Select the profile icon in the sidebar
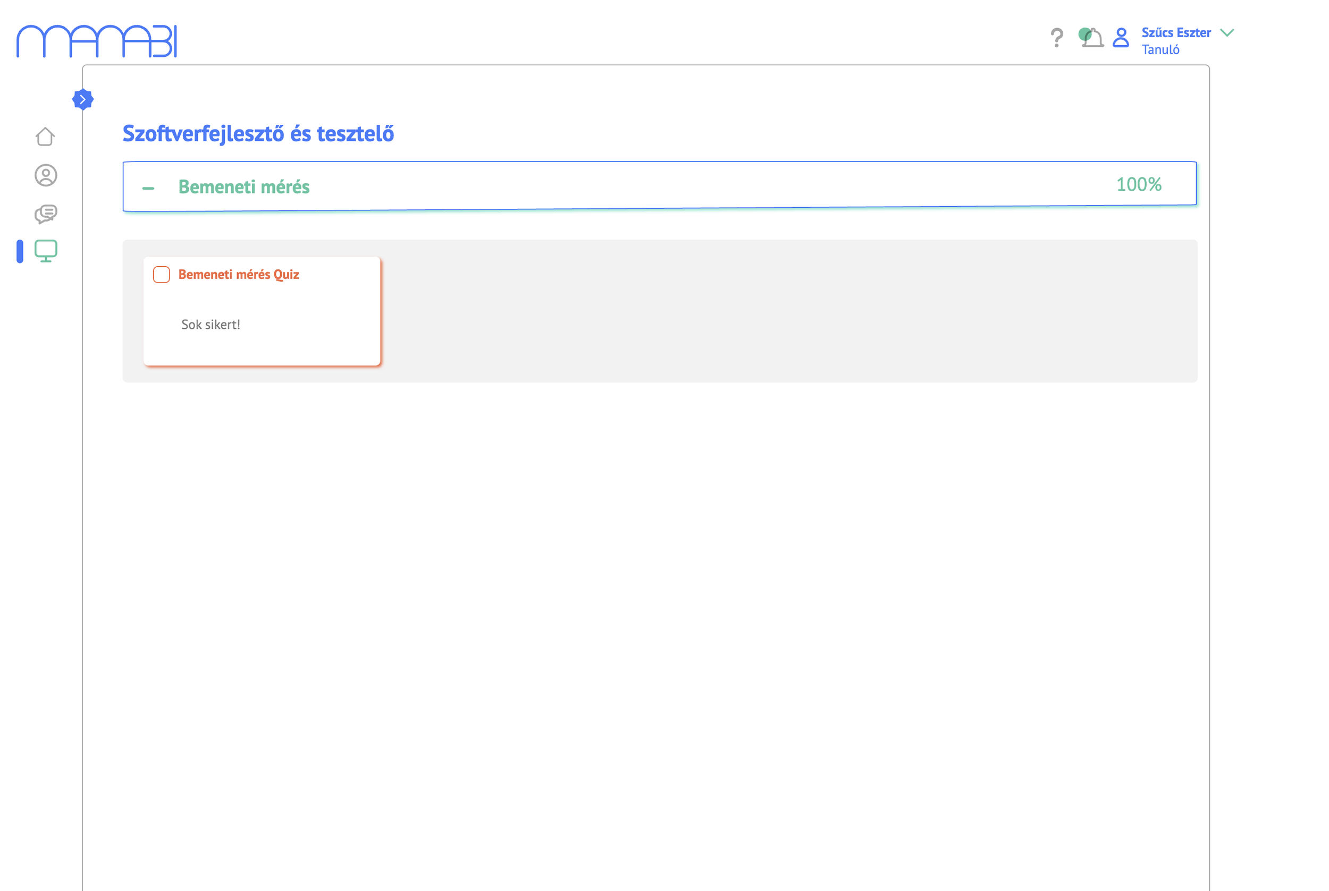1329x891 pixels. tap(46, 175)
